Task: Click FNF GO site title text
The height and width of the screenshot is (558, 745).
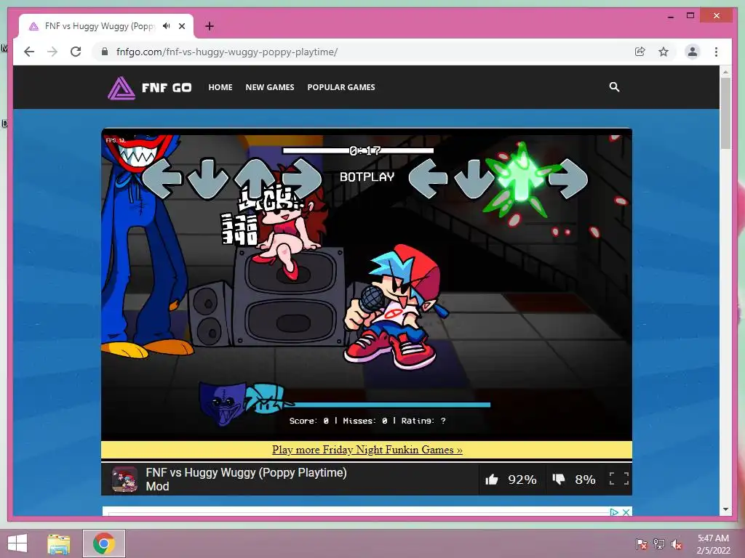Action: (x=167, y=88)
